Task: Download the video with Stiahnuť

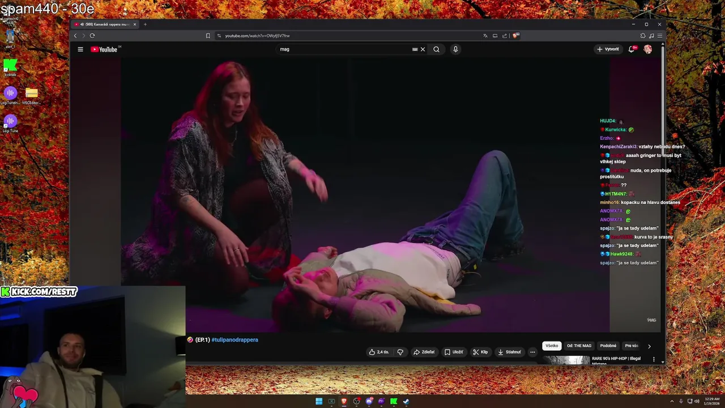Action: coord(509,352)
